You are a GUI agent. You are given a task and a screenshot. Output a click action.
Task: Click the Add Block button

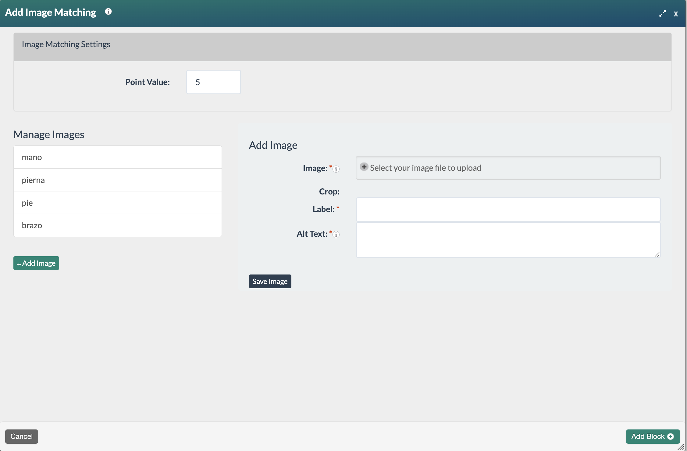[x=653, y=436]
